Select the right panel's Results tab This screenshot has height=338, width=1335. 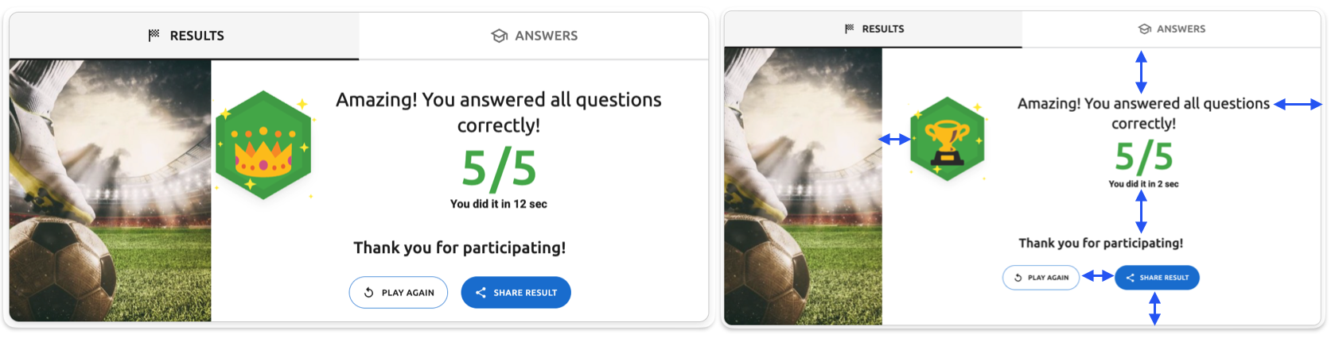pos(874,29)
